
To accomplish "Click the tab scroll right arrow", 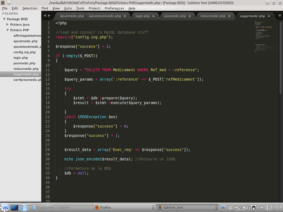I will click(49, 15).
